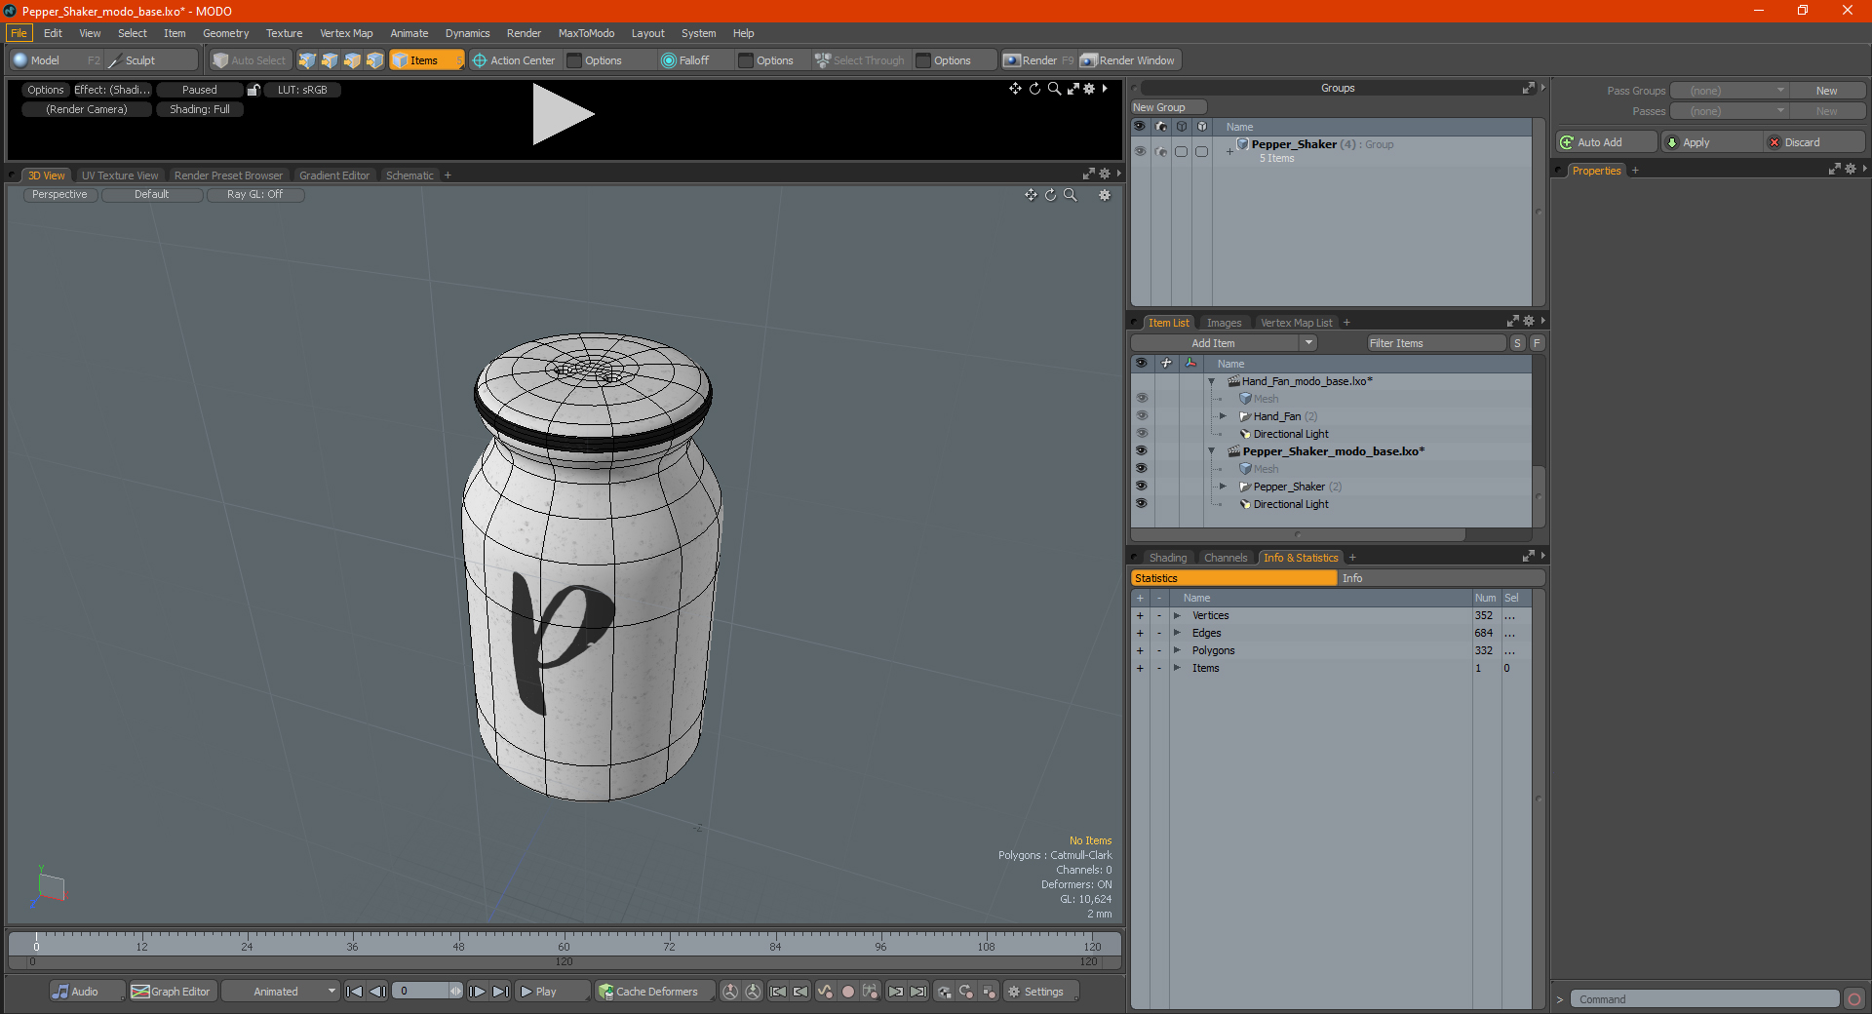
Task: Toggle Falloff Options checkbox
Action: [746, 60]
